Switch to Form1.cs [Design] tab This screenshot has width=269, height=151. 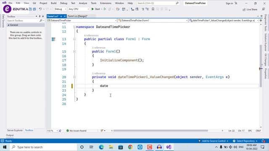point(77,16)
